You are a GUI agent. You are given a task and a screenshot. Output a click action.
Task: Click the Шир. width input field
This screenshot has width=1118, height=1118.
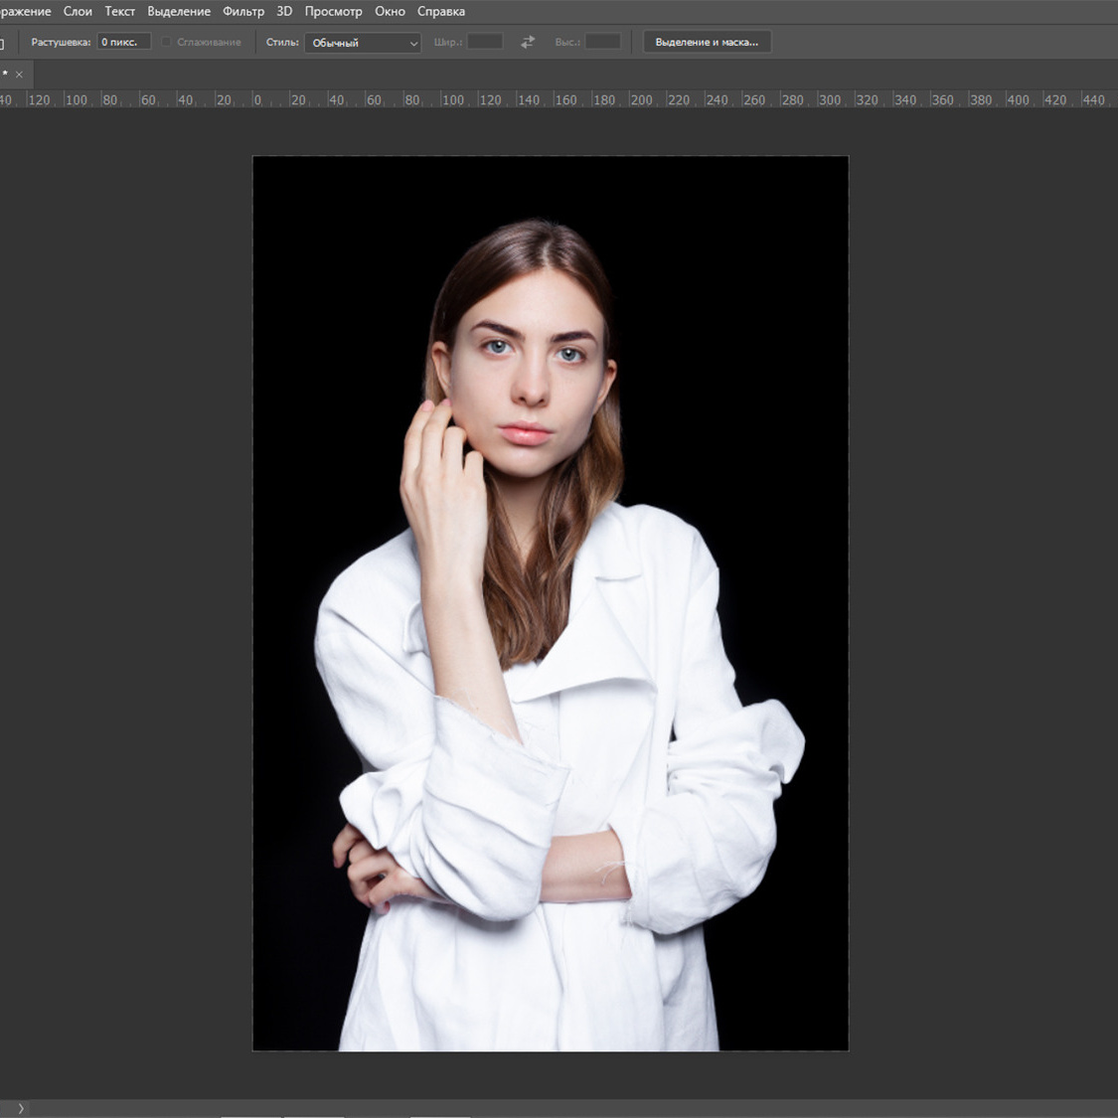[x=485, y=42]
